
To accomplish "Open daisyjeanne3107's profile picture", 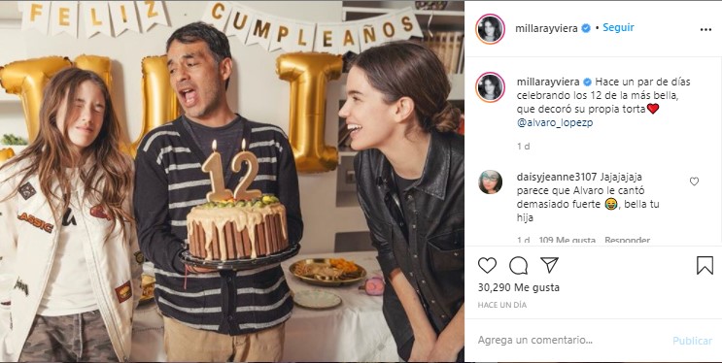I will pyautogui.click(x=490, y=182).
